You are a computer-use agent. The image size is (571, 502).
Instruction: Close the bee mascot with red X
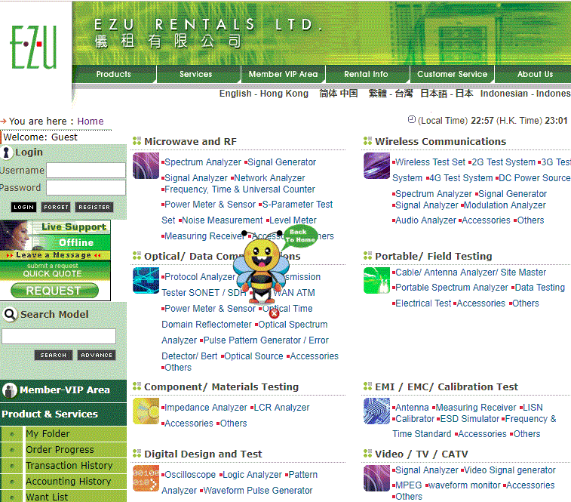pyautogui.click(x=275, y=313)
